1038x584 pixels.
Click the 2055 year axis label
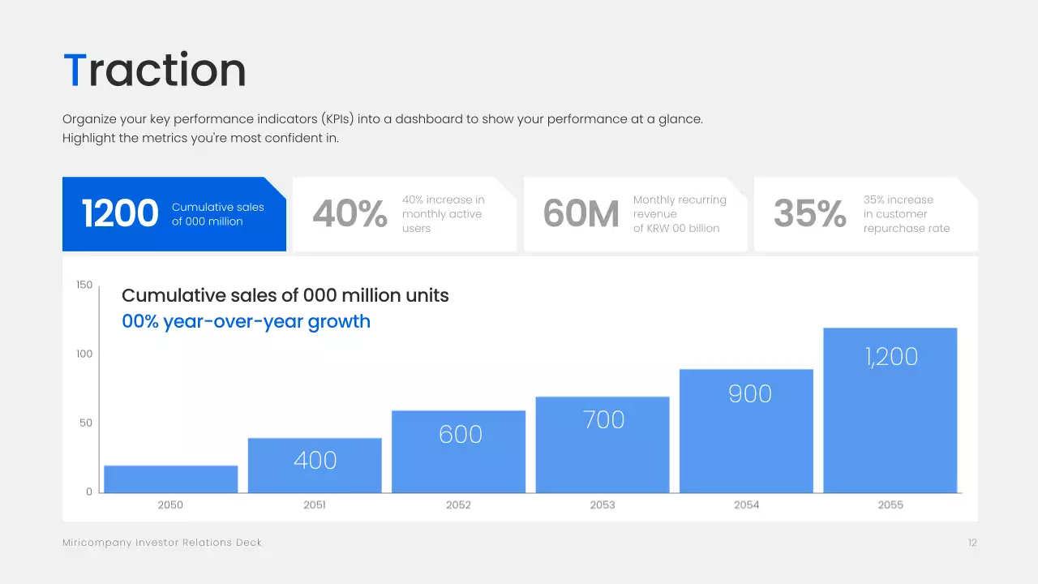pyautogui.click(x=890, y=504)
